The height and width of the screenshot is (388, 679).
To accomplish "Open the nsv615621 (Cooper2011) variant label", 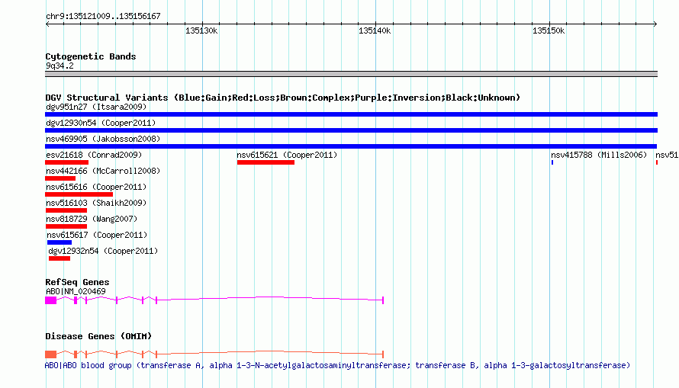I will tap(287, 155).
